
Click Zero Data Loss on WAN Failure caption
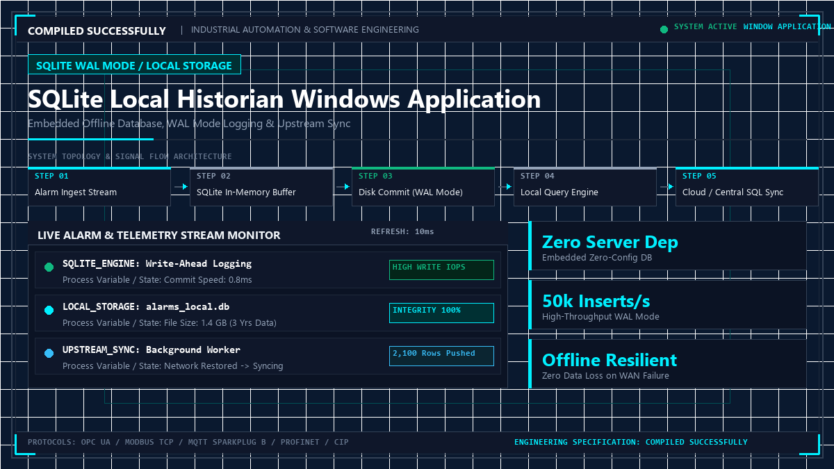coord(605,376)
